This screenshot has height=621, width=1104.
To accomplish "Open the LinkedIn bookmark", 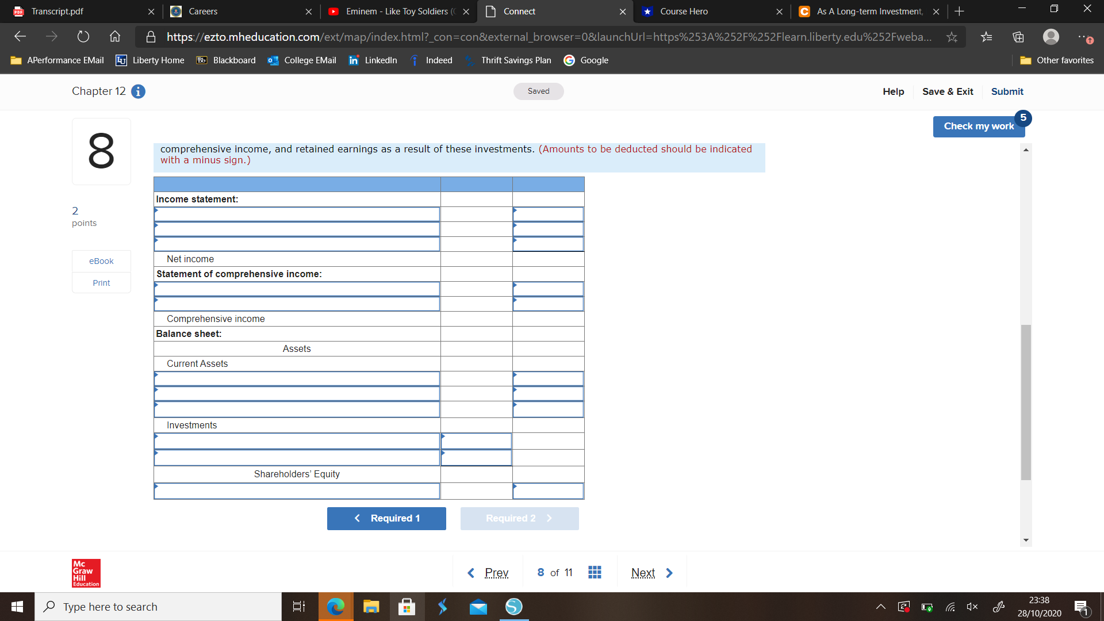I will click(x=373, y=60).
